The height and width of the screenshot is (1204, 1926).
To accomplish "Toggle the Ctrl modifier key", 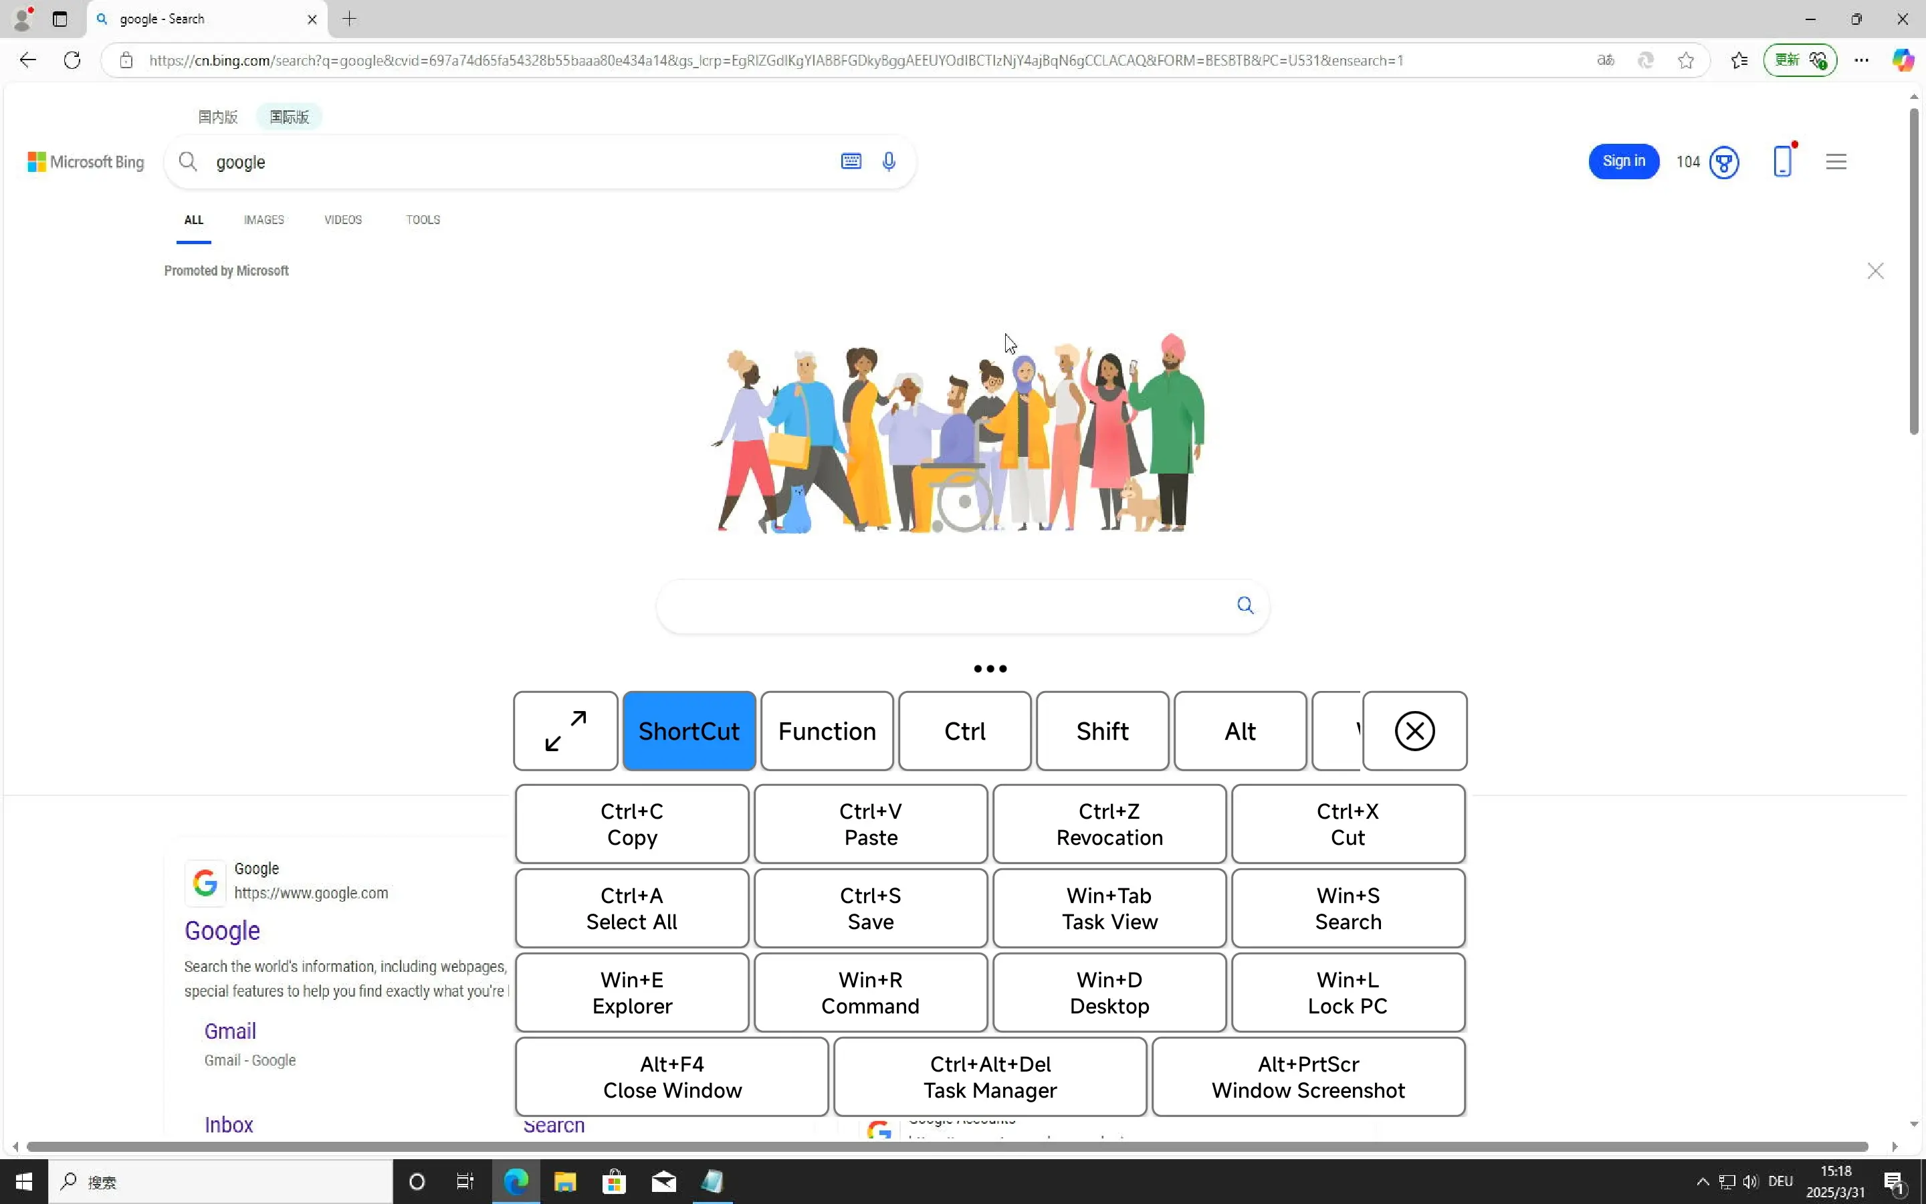I will (x=964, y=730).
